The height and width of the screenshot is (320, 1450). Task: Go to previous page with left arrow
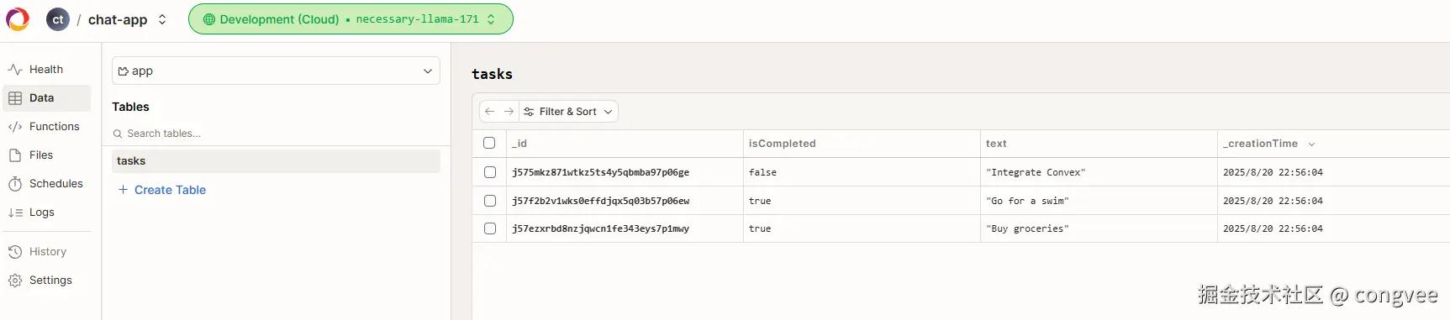pyautogui.click(x=490, y=112)
